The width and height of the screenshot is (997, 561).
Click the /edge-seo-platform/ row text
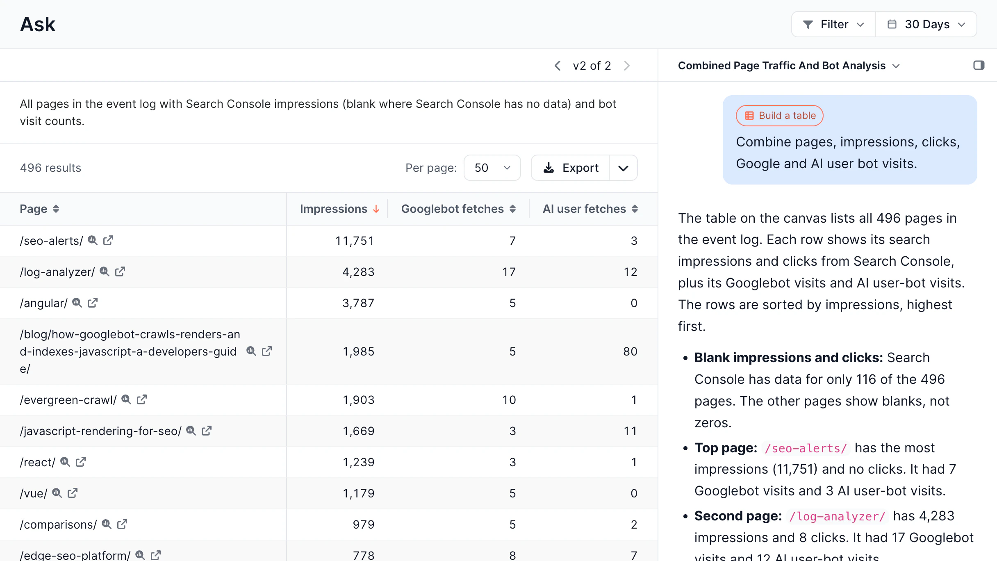click(75, 555)
